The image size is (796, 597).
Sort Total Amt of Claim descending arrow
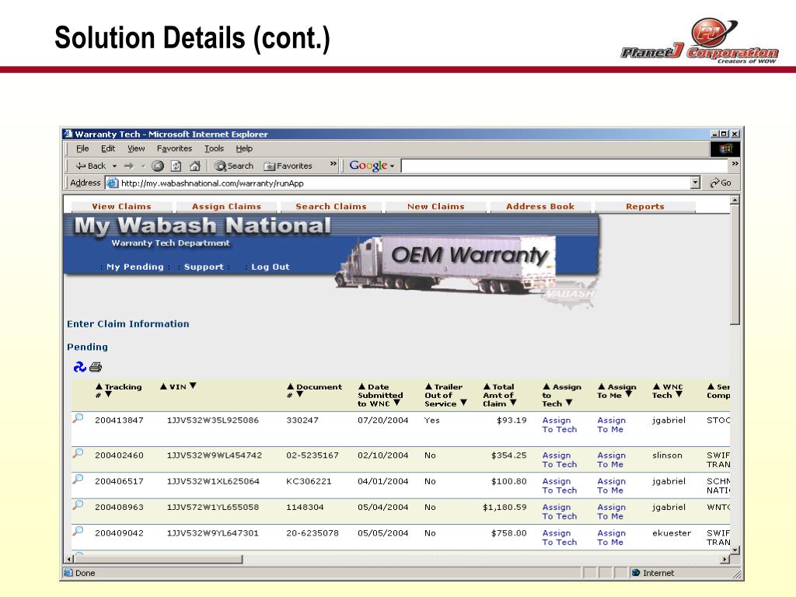(x=513, y=403)
